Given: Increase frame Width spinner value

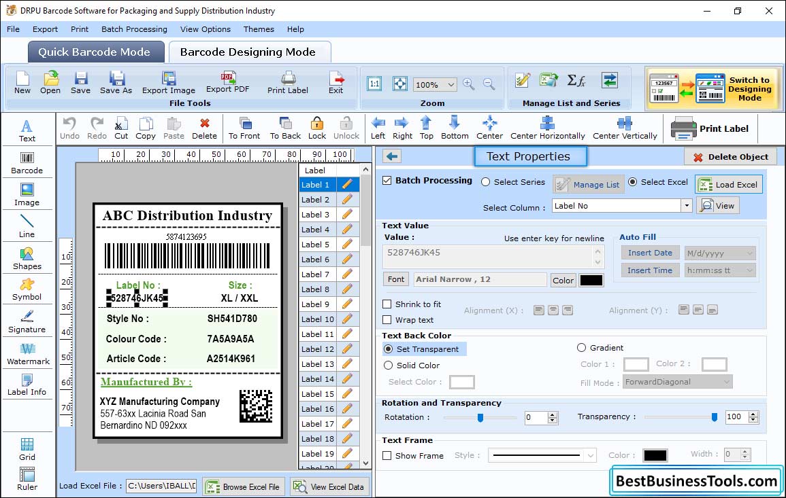Looking at the screenshot, I should pos(744,451).
